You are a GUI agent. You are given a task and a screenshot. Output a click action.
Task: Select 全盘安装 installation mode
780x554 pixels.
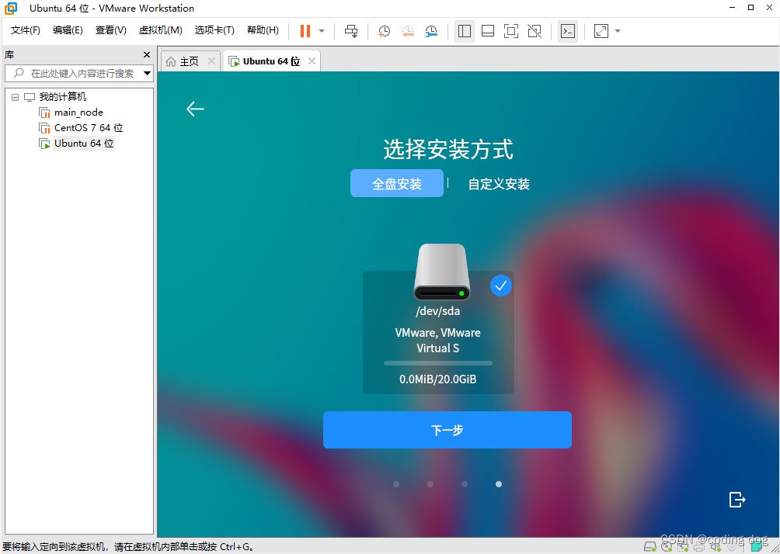coord(397,183)
